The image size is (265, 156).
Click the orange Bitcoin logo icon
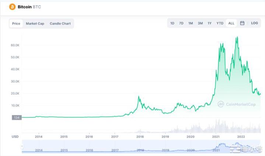pos(12,7)
